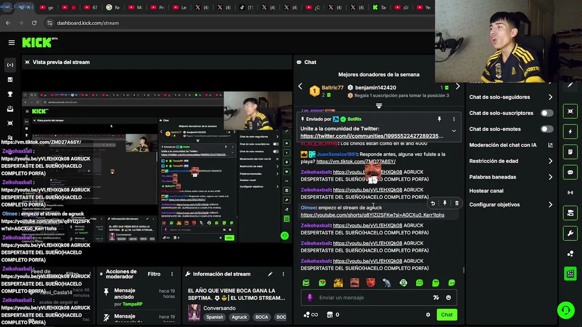Screen dimensions: 582x327
Task: Open Olmee's youtube.com/shorts link
Action: 372,215
